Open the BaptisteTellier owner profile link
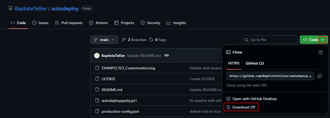 tap(31, 8)
